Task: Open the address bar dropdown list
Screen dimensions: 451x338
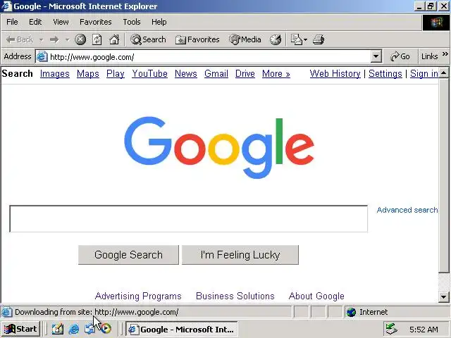Action: (x=376, y=56)
